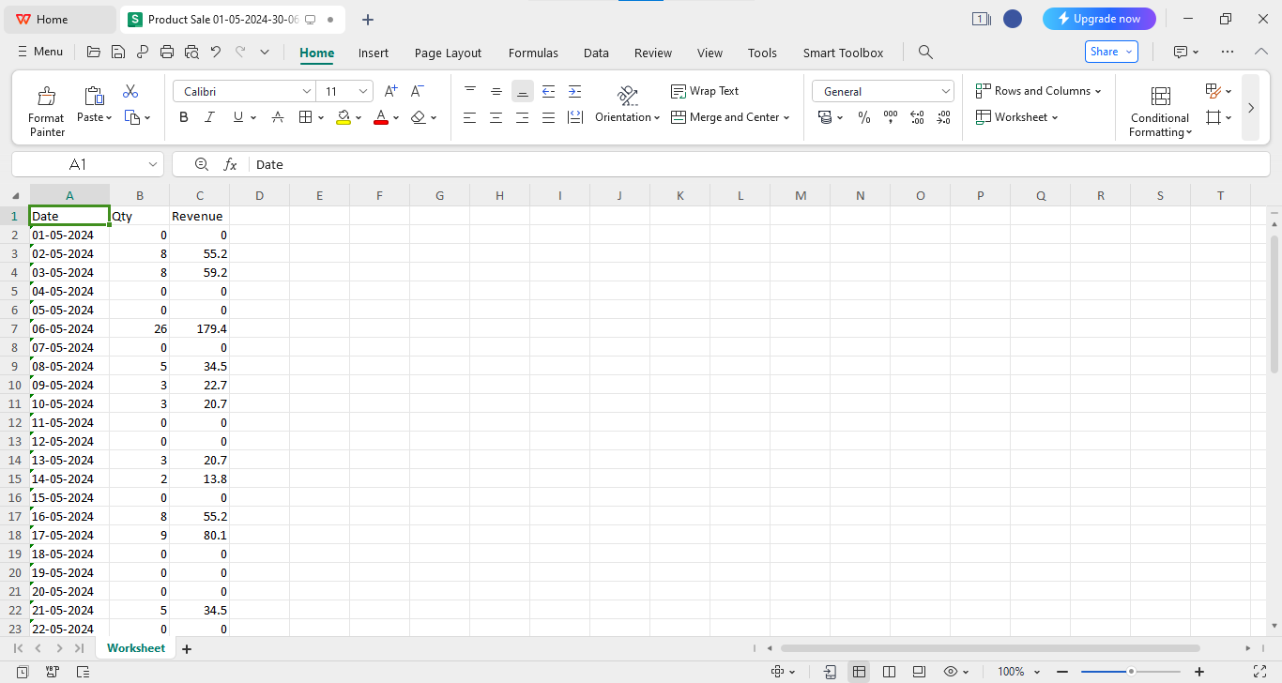Add a new sheet with the plus icon
Image resolution: width=1282 pixels, height=683 pixels.
(187, 648)
